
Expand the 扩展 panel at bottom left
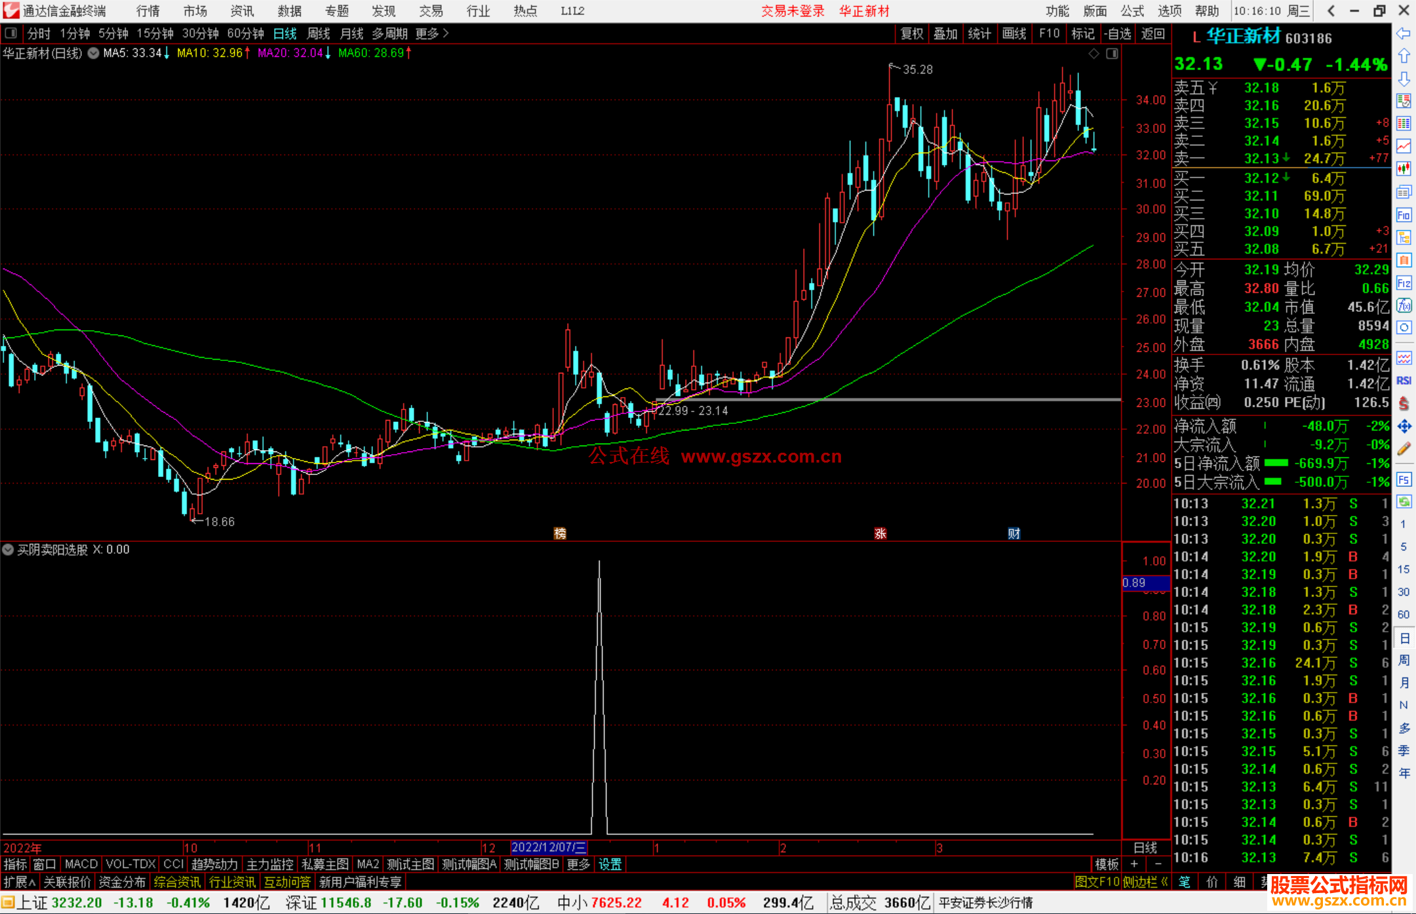(x=19, y=882)
